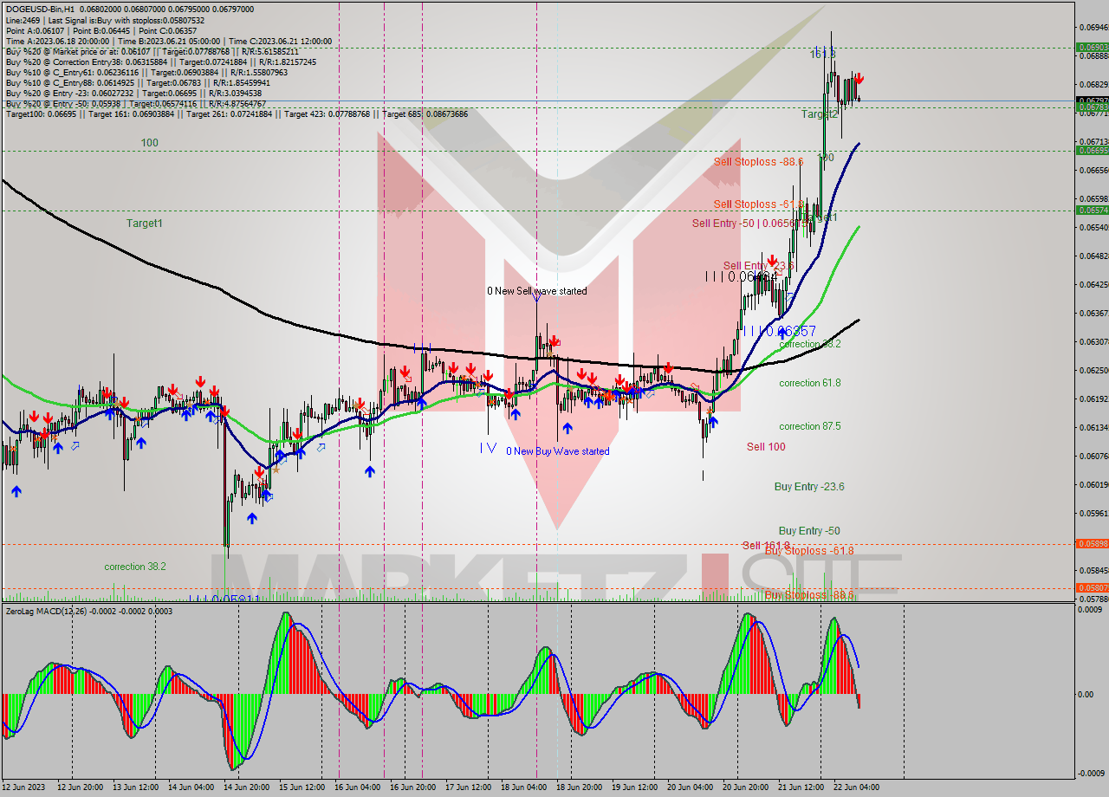Click the DOGEUSD-Bin,H1 chart title line

130,9
